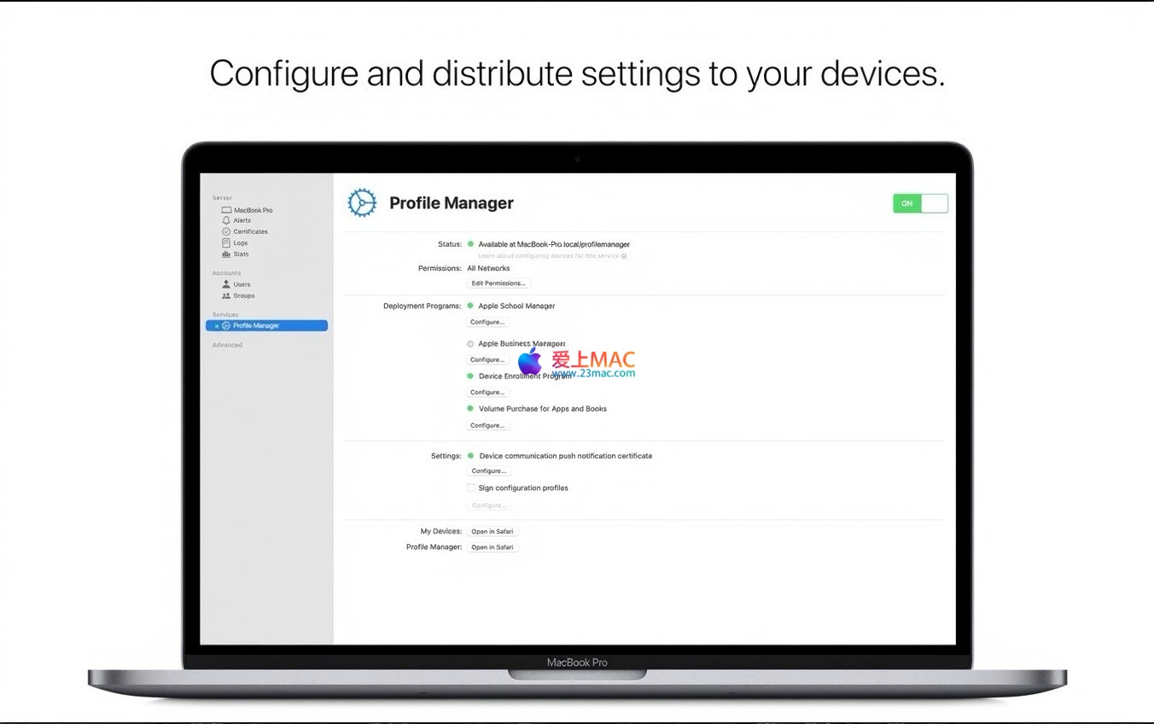This screenshot has width=1154, height=724.
Task: Enable Sign configuration profiles checkbox
Action: coord(470,488)
